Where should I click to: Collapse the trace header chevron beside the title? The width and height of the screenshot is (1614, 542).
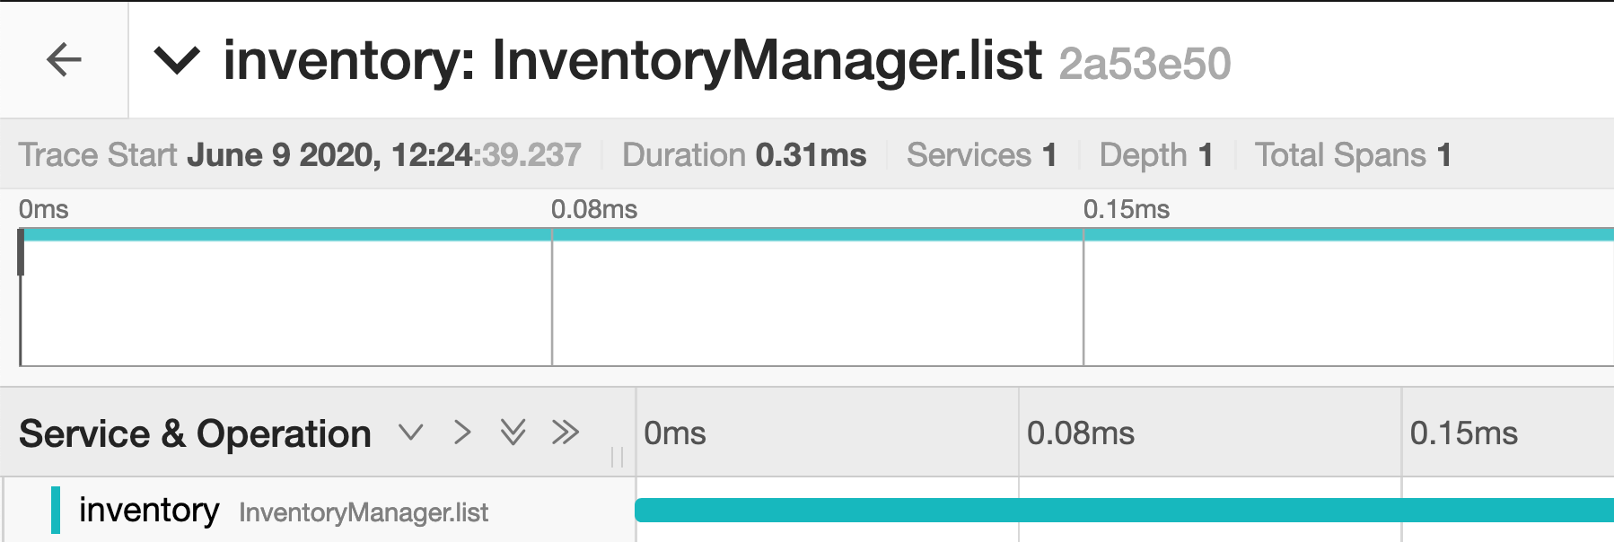click(x=177, y=61)
